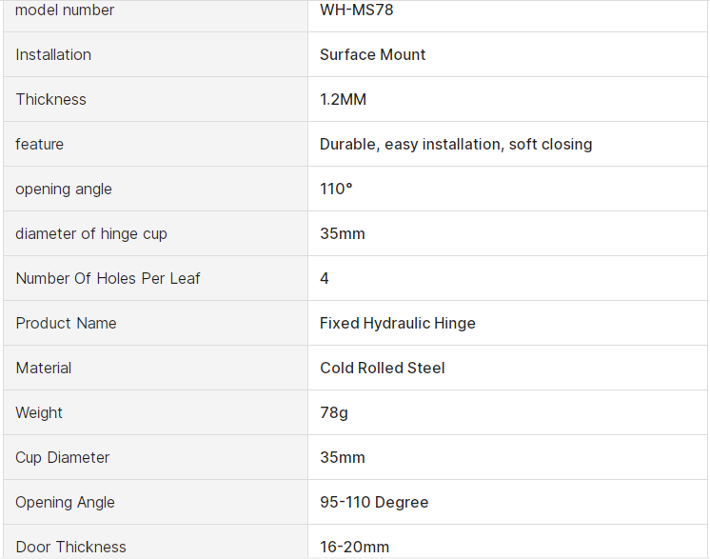Select the Installation row label
Screen dimensions: 710x559
click(53, 54)
